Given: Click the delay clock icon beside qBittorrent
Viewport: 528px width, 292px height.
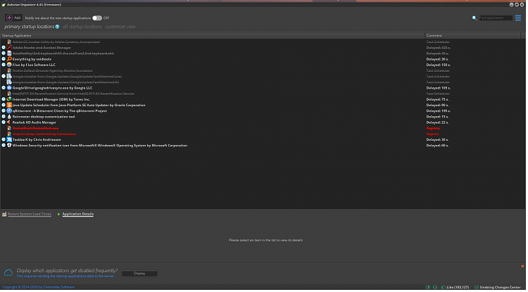Looking at the screenshot, I should [4, 111].
